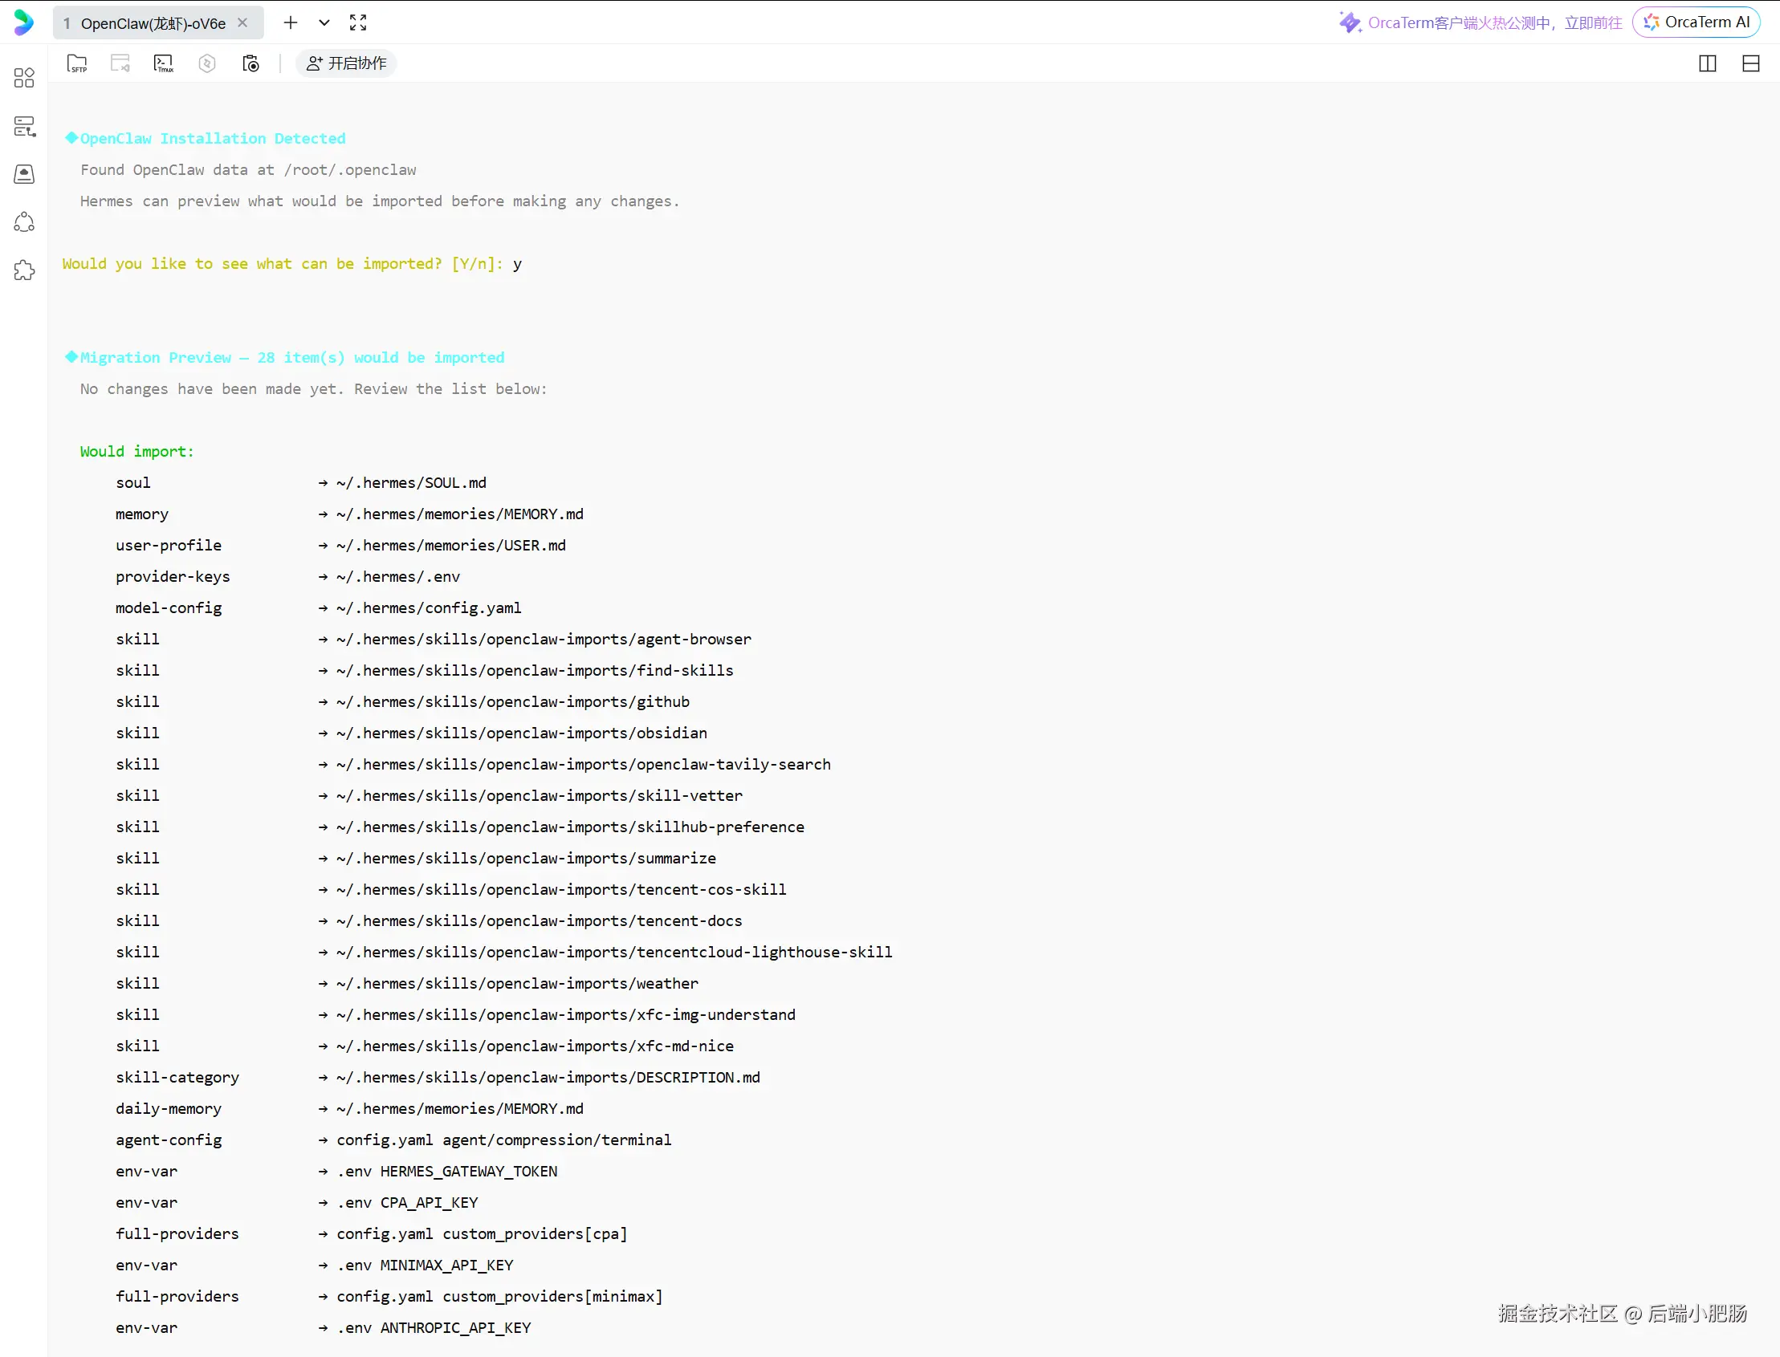1780x1357 pixels.
Task: Open the SFTP file browser
Action: pyautogui.click(x=77, y=63)
